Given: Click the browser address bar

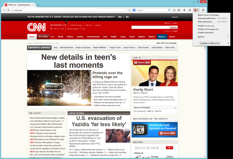Looking at the screenshot, I should click(67, 10).
